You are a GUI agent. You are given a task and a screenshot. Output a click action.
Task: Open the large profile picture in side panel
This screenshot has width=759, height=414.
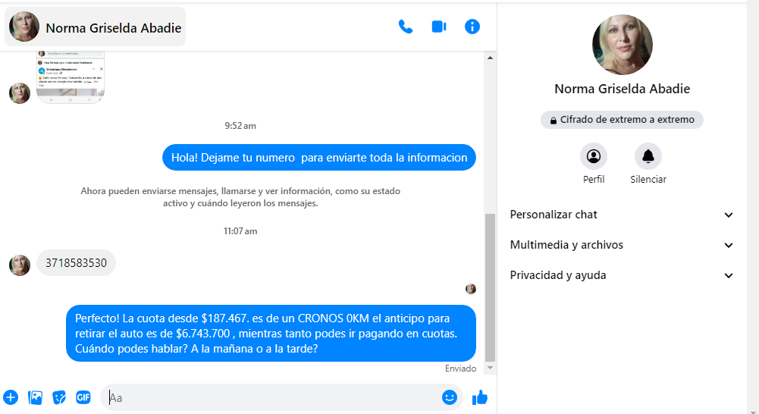(622, 44)
